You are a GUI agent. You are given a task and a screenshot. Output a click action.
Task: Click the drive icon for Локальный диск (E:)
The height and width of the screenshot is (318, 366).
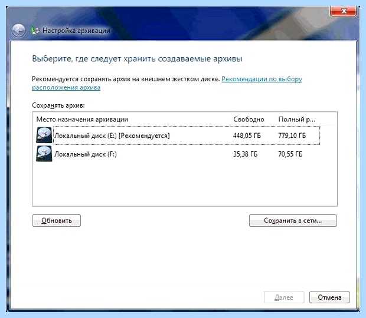coord(44,135)
